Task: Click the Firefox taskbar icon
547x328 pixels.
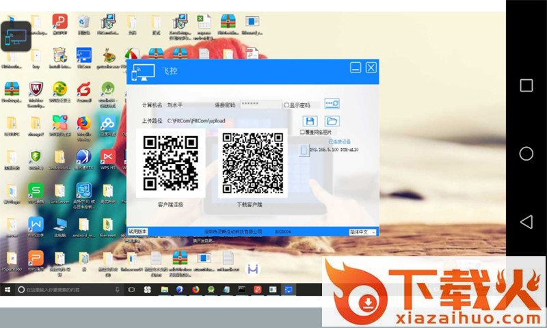Action: (196, 290)
